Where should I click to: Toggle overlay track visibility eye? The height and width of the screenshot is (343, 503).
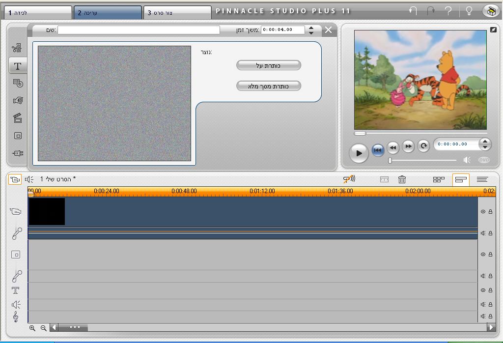tap(483, 254)
